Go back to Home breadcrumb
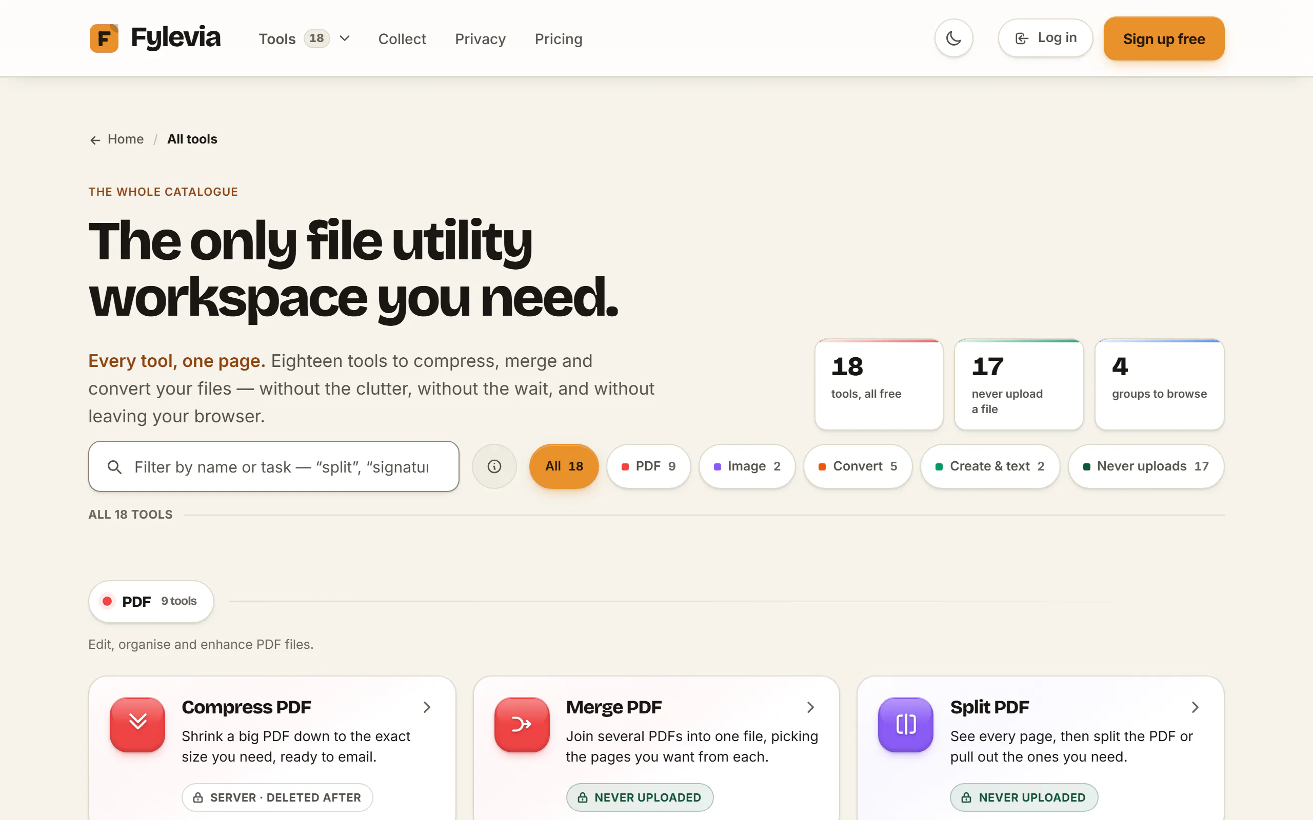 click(125, 139)
